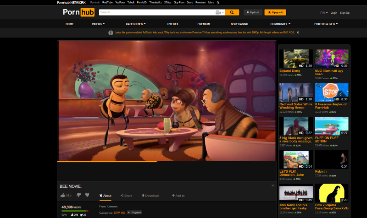
Task: Open the Expand Dong video thumbnail
Action: pyautogui.click(x=296, y=59)
